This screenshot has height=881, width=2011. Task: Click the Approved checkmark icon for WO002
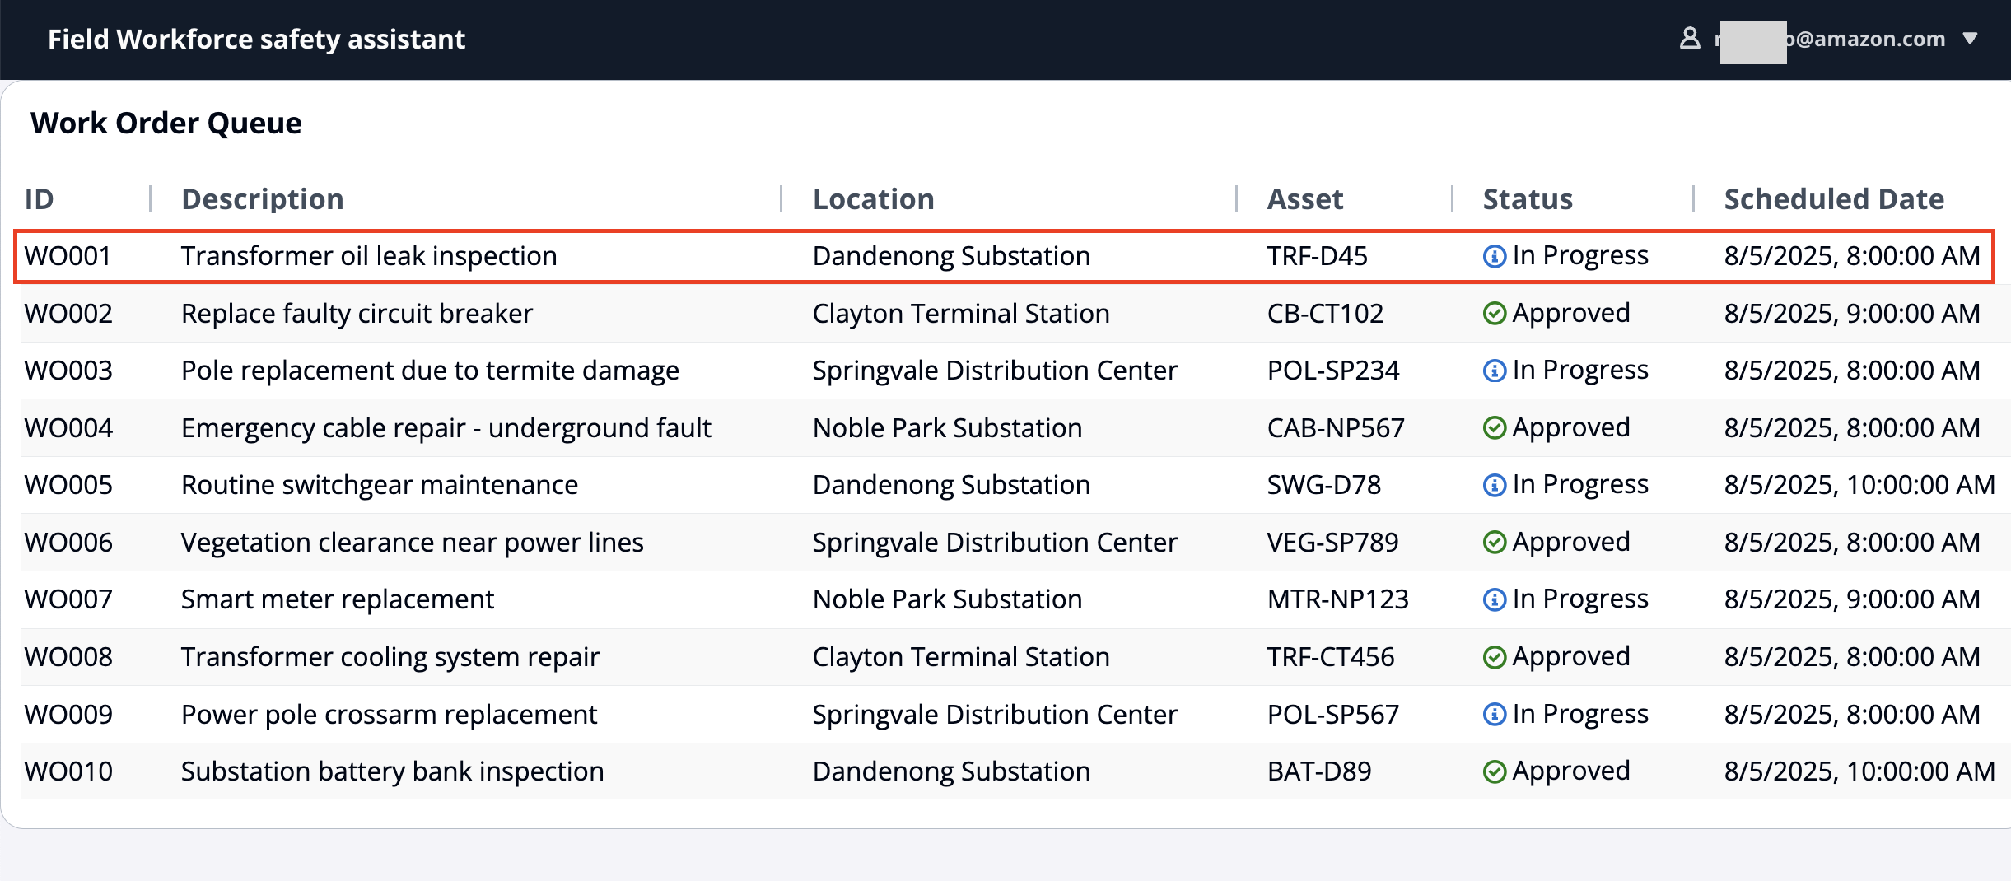point(1494,314)
